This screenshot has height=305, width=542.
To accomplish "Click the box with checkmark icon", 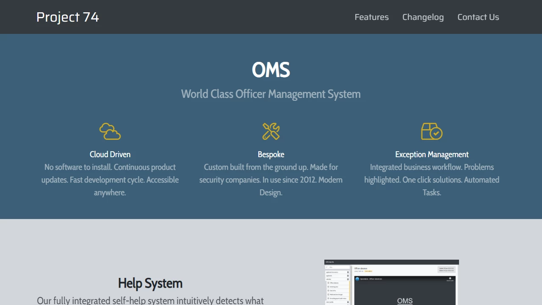I will (x=431, y=131).
